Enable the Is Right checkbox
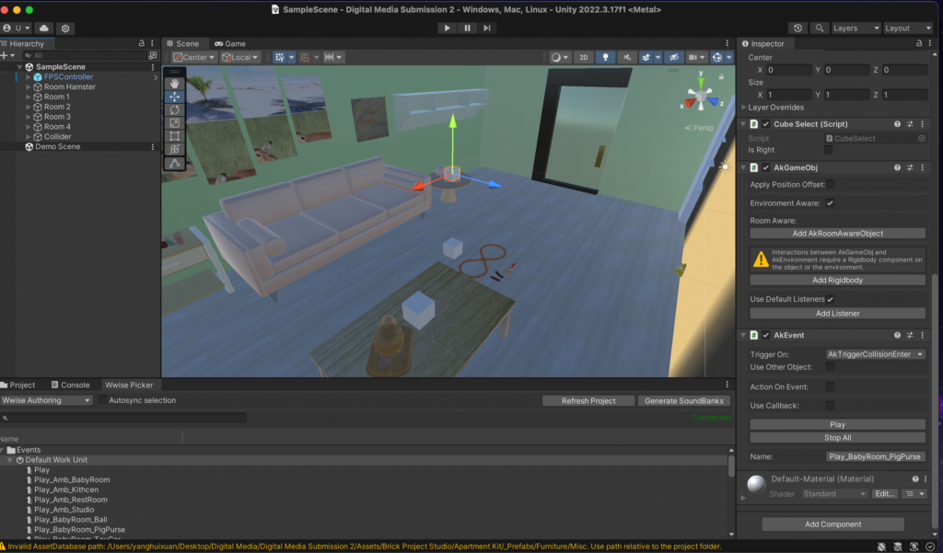Image resolution: width=943 pixels, height=553 pixels. pyautogui.click(x=829, y=150)
